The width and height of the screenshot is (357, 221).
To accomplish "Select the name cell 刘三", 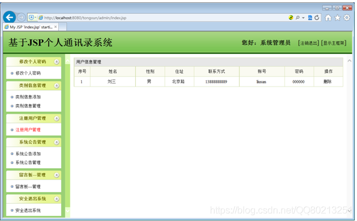I will pos(112,82).
